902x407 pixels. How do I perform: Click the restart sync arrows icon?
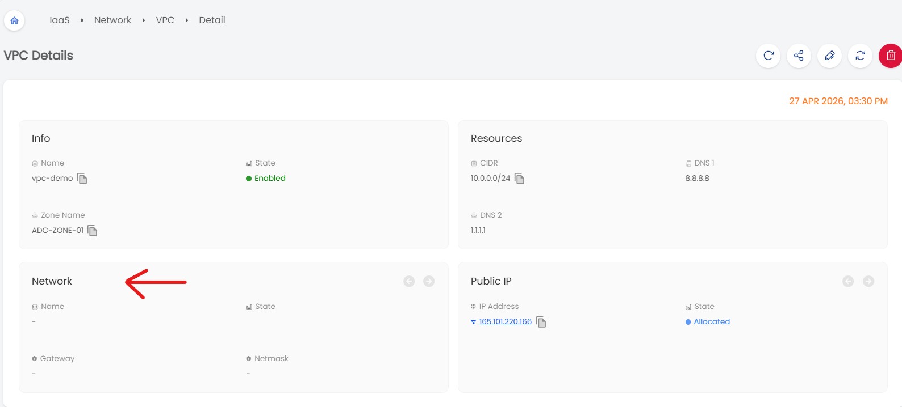(x=861, y=56)
